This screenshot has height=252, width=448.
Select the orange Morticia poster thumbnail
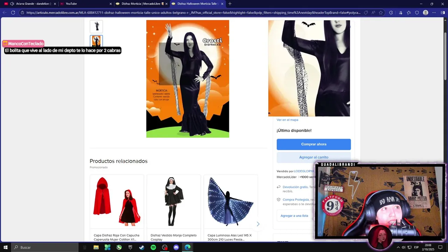pos(96,41)
